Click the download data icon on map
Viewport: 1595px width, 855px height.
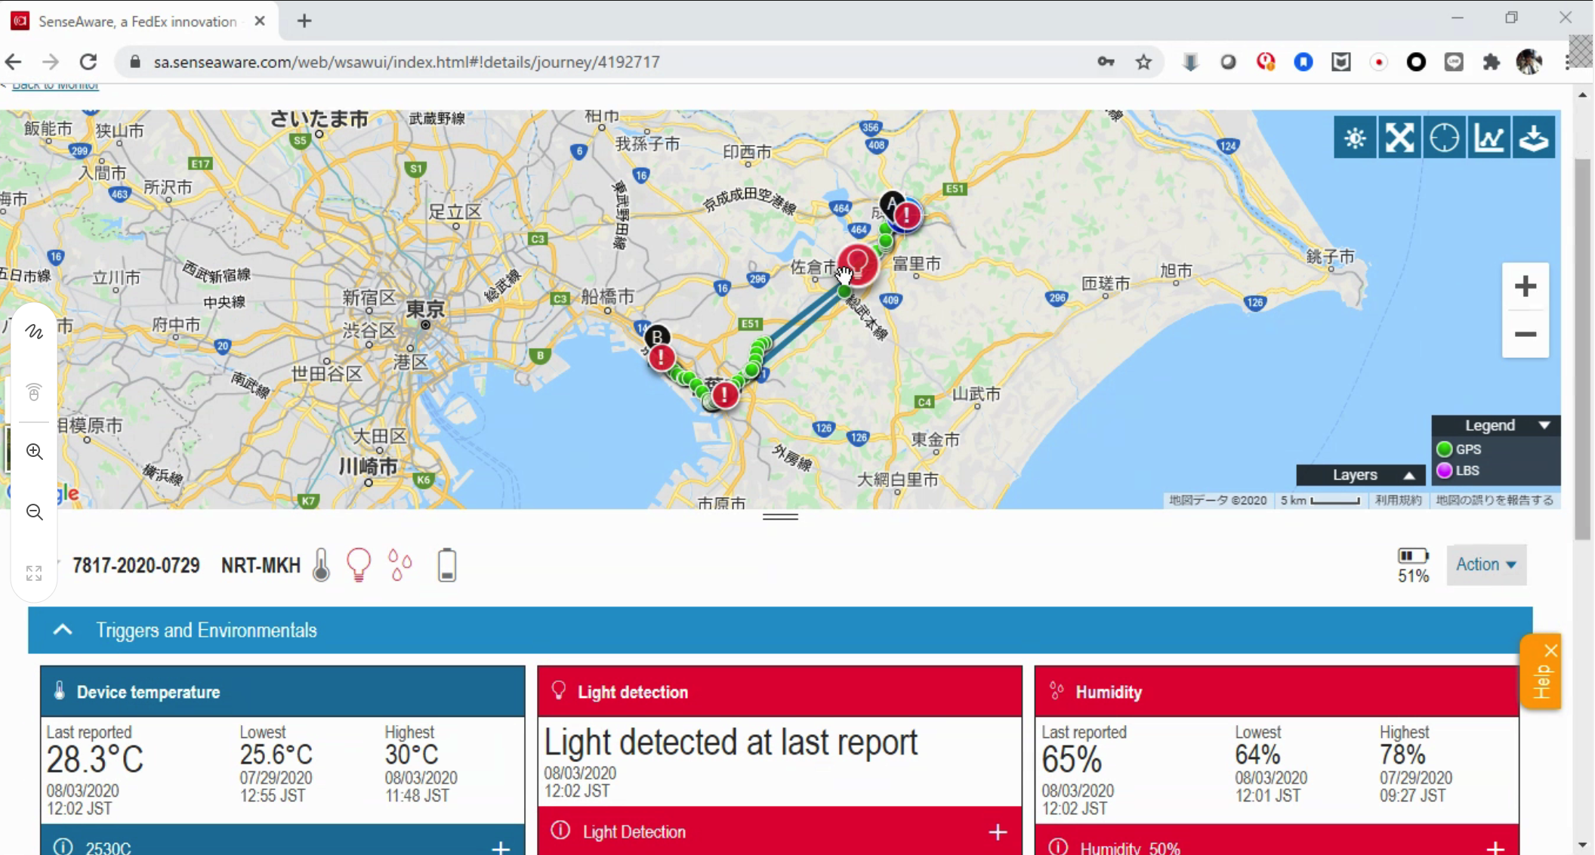(1534, 138)
